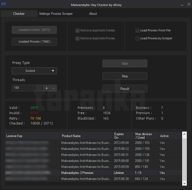Decrease threads with the minus button
This screenshot has width=192, height=190.
[53, 88]
